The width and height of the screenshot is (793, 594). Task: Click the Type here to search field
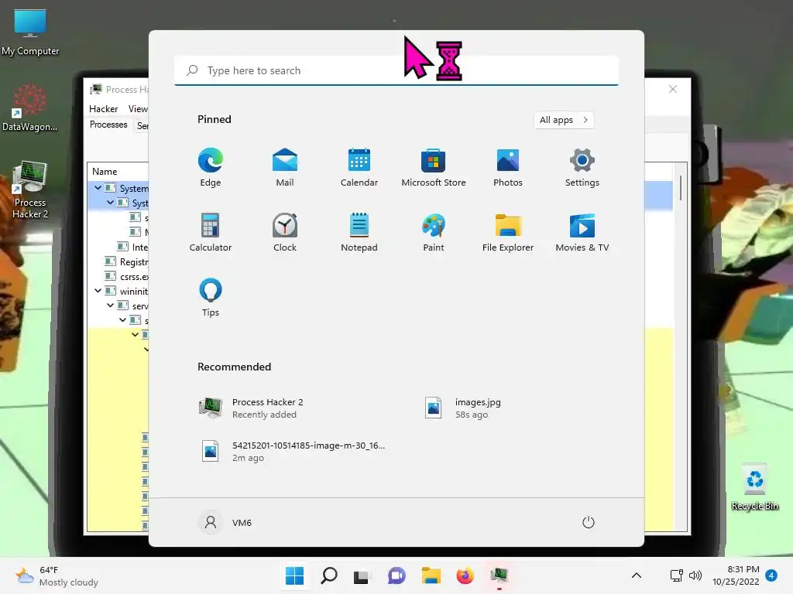click(x=396, y=70)
